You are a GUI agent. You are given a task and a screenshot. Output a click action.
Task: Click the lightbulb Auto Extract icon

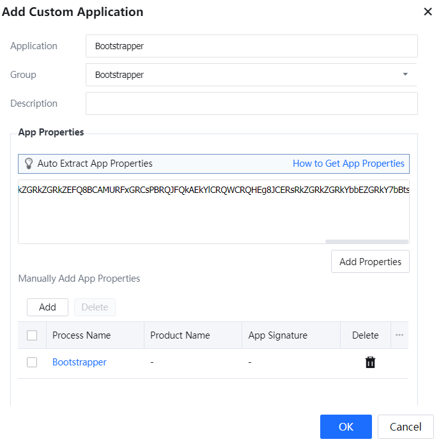pos(28,164)
